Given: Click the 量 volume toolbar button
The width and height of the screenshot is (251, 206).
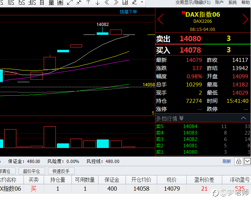Looking at the screenshot, I should [x=51, y=2].
